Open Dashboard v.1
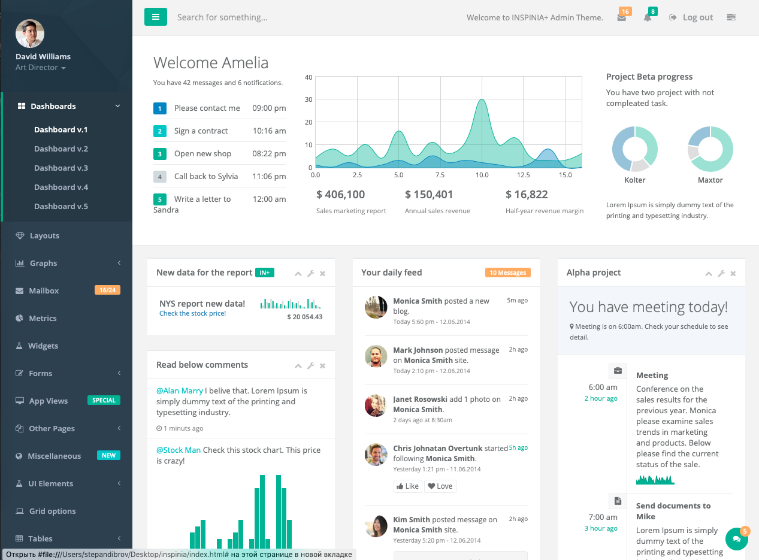759x560 pixels. pyautogui.click(x=61, y=129)
